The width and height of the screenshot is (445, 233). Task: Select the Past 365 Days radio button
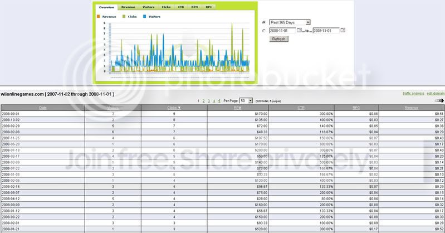[x=264, y=22]
